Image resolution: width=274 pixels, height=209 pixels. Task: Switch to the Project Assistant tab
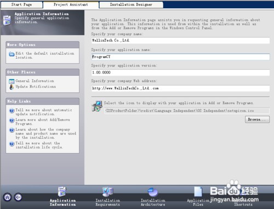[71, 4]
